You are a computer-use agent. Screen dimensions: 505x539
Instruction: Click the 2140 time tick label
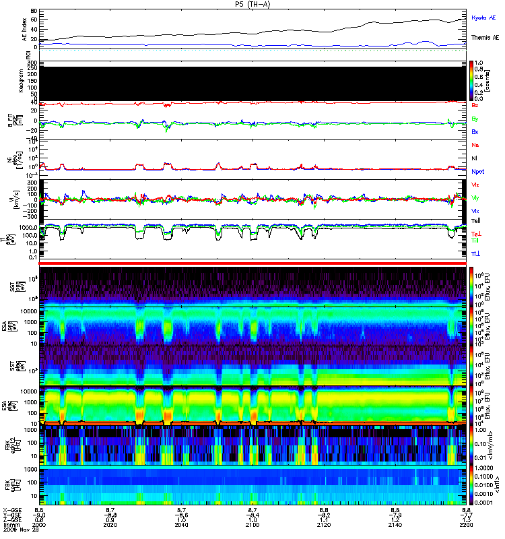click(x=395, y=525)
